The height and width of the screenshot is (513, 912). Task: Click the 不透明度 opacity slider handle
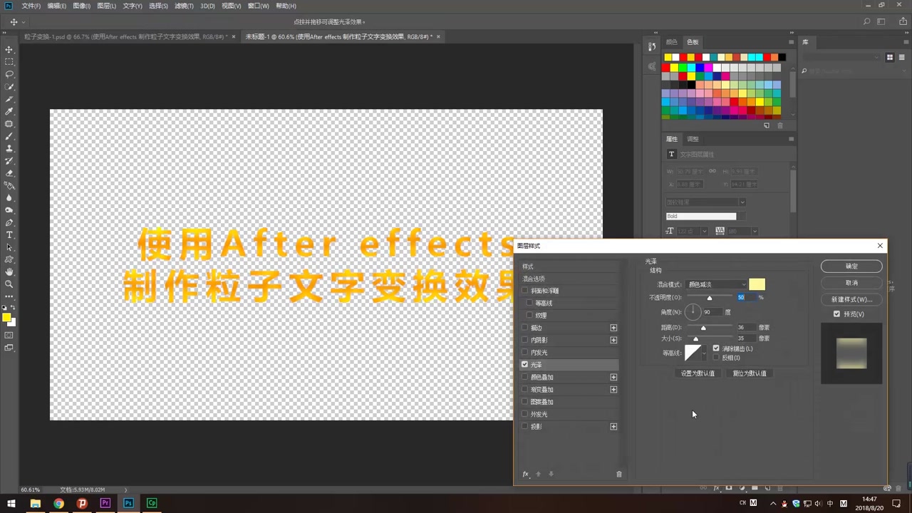[x=709, y=298]
